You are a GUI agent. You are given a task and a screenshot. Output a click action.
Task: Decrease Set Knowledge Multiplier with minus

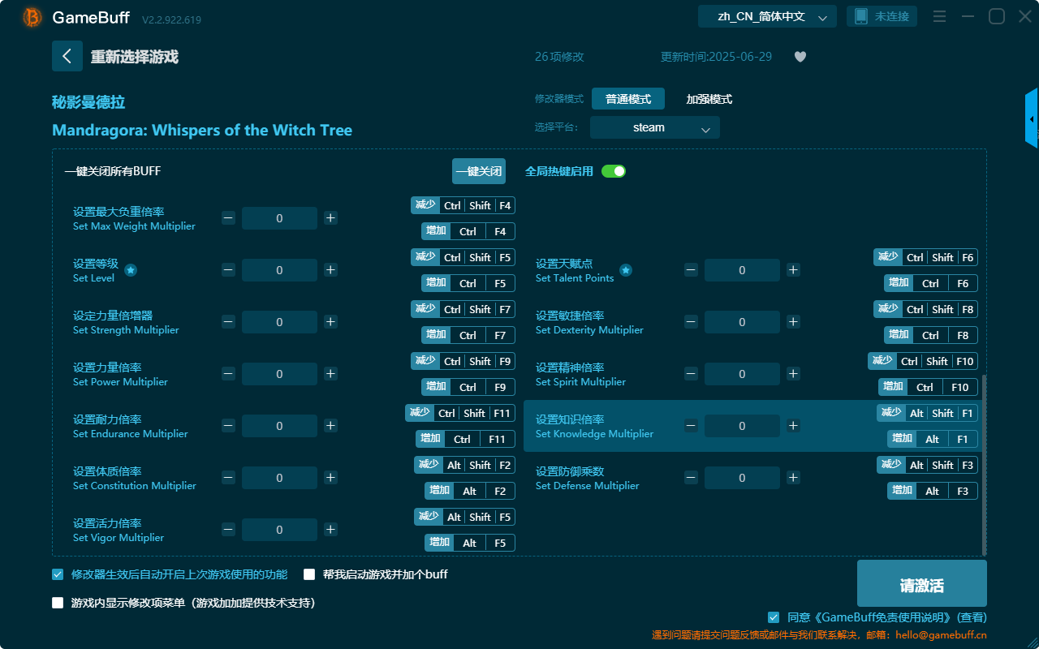pos(691,426)
